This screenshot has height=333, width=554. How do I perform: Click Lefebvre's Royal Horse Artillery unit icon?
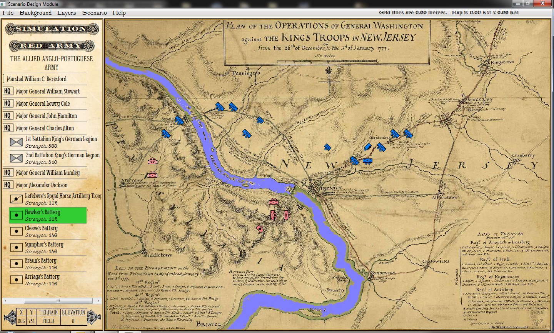tap(16, 199)
